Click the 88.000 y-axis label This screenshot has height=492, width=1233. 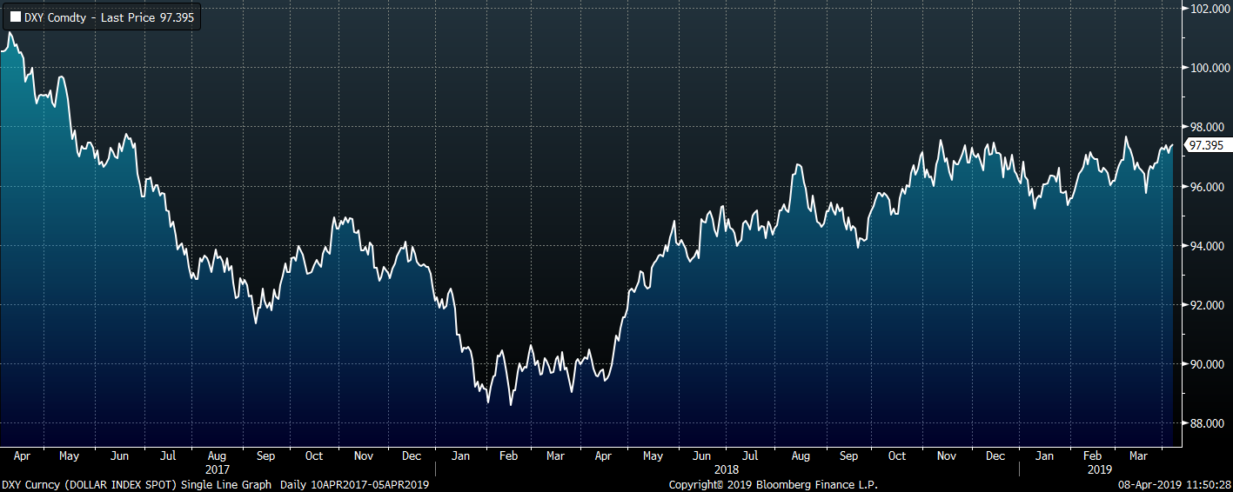coord(1208,423)
